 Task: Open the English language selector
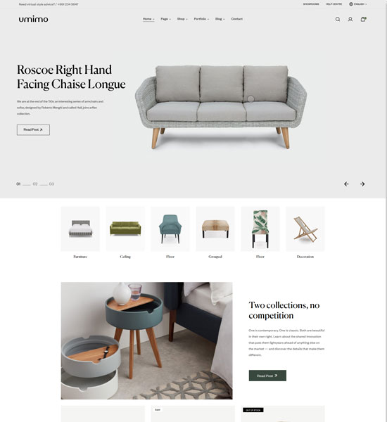360,4
